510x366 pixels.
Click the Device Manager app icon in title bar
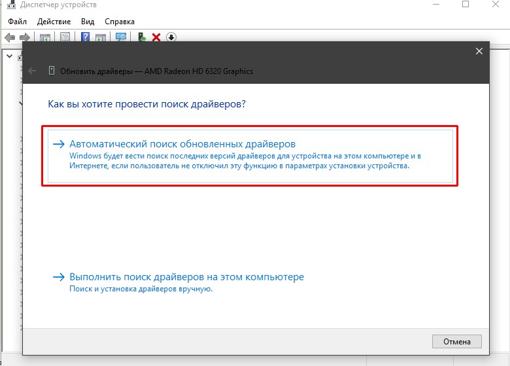11,5
